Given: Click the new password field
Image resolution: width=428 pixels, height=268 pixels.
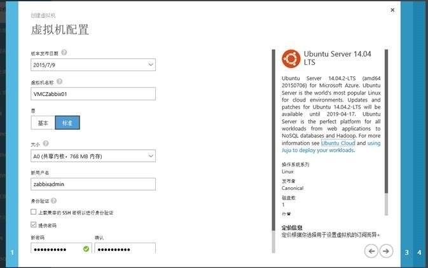Looking at the screenshot, I should 61,249.
